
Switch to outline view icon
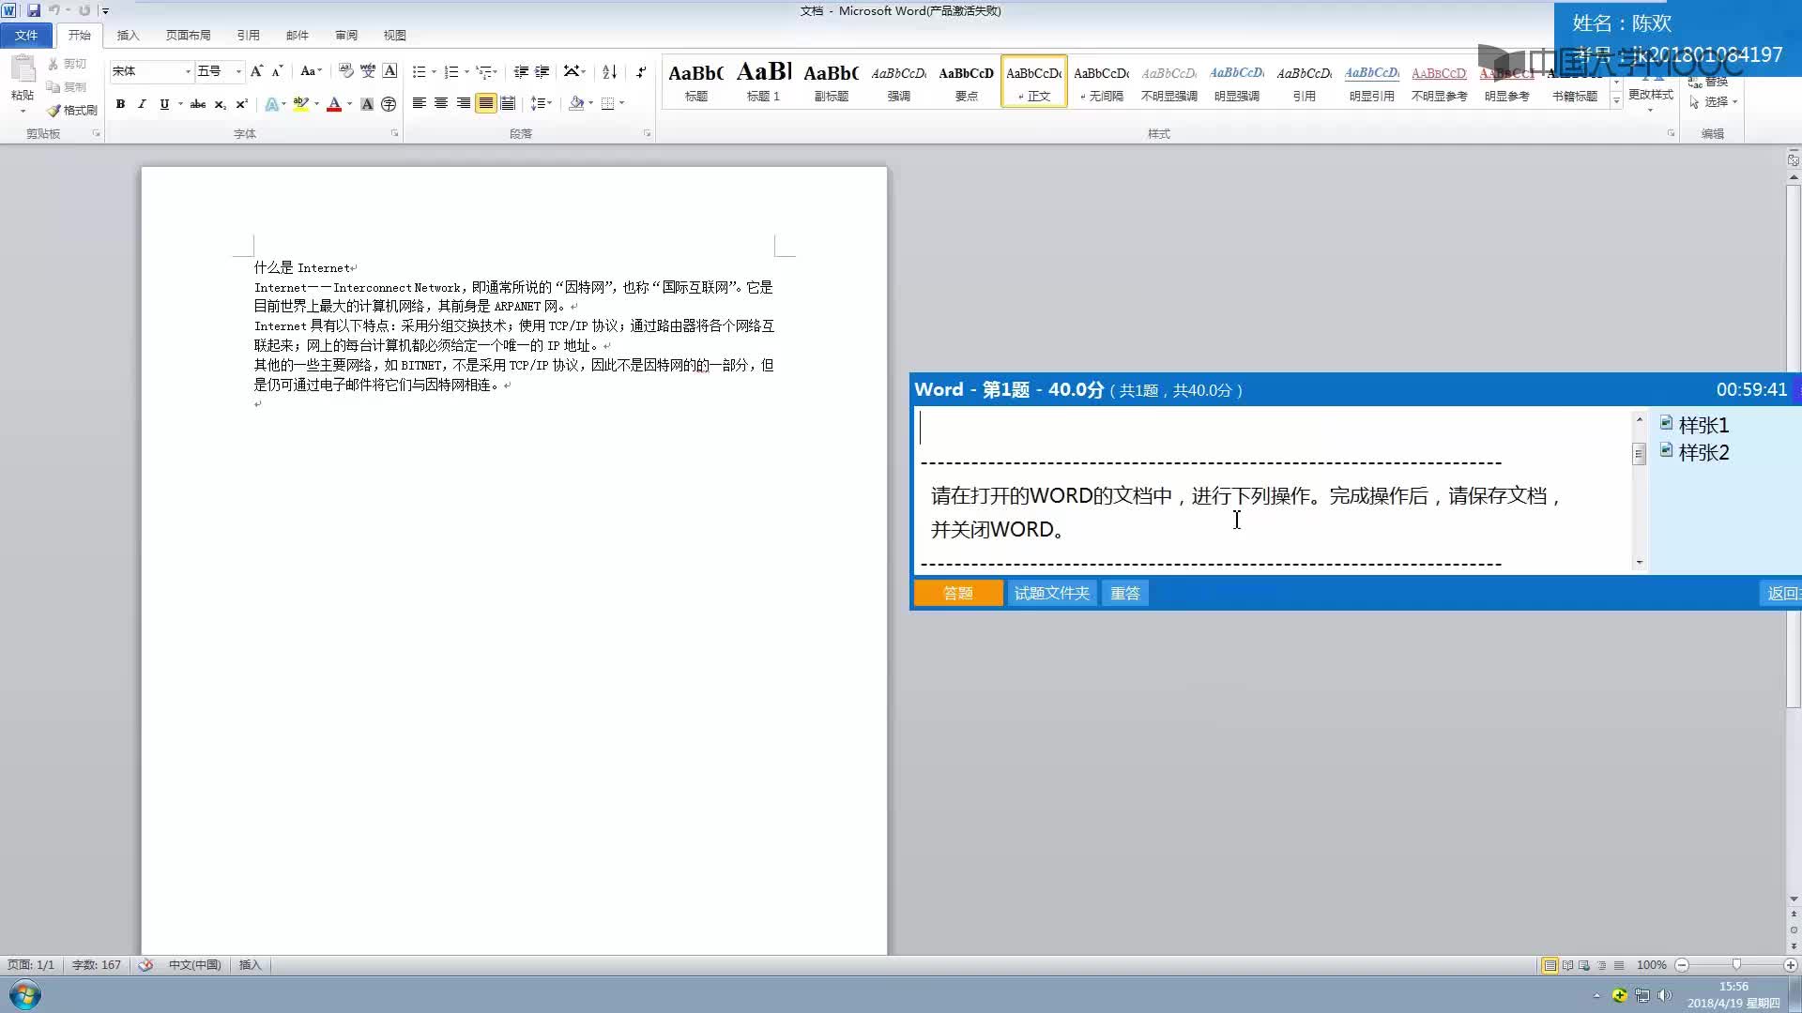click(1601, 965)
